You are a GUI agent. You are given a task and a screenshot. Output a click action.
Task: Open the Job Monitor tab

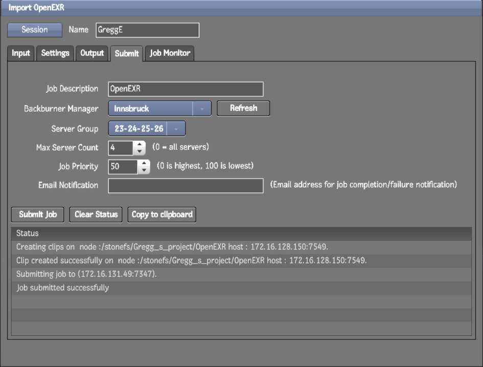(x=170, y=53)
